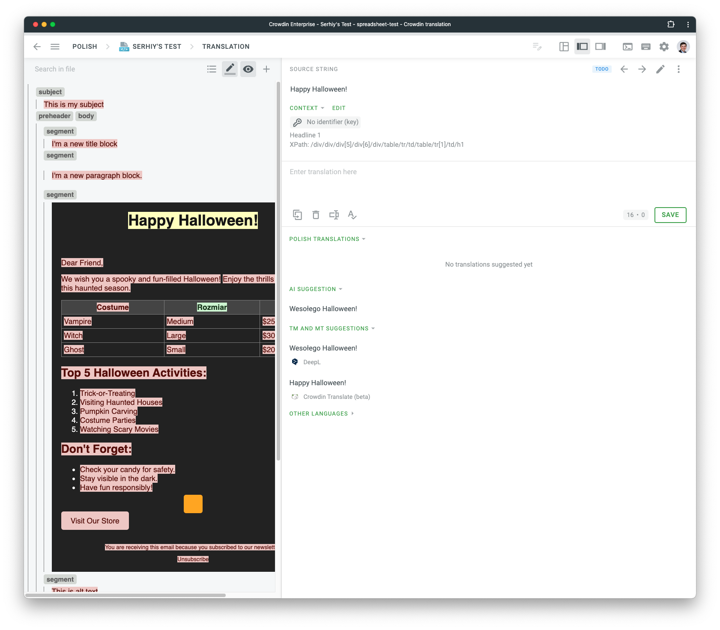This screenshot has width=720, height=630.
Task: Open the Serhiy's Test file icon
Action: coord(124,47)
